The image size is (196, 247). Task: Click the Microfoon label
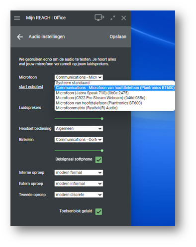[x=28, y=77]
